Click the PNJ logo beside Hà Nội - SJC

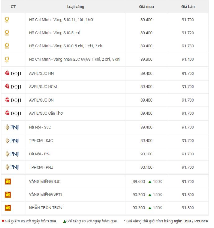(x=12, y=127)
